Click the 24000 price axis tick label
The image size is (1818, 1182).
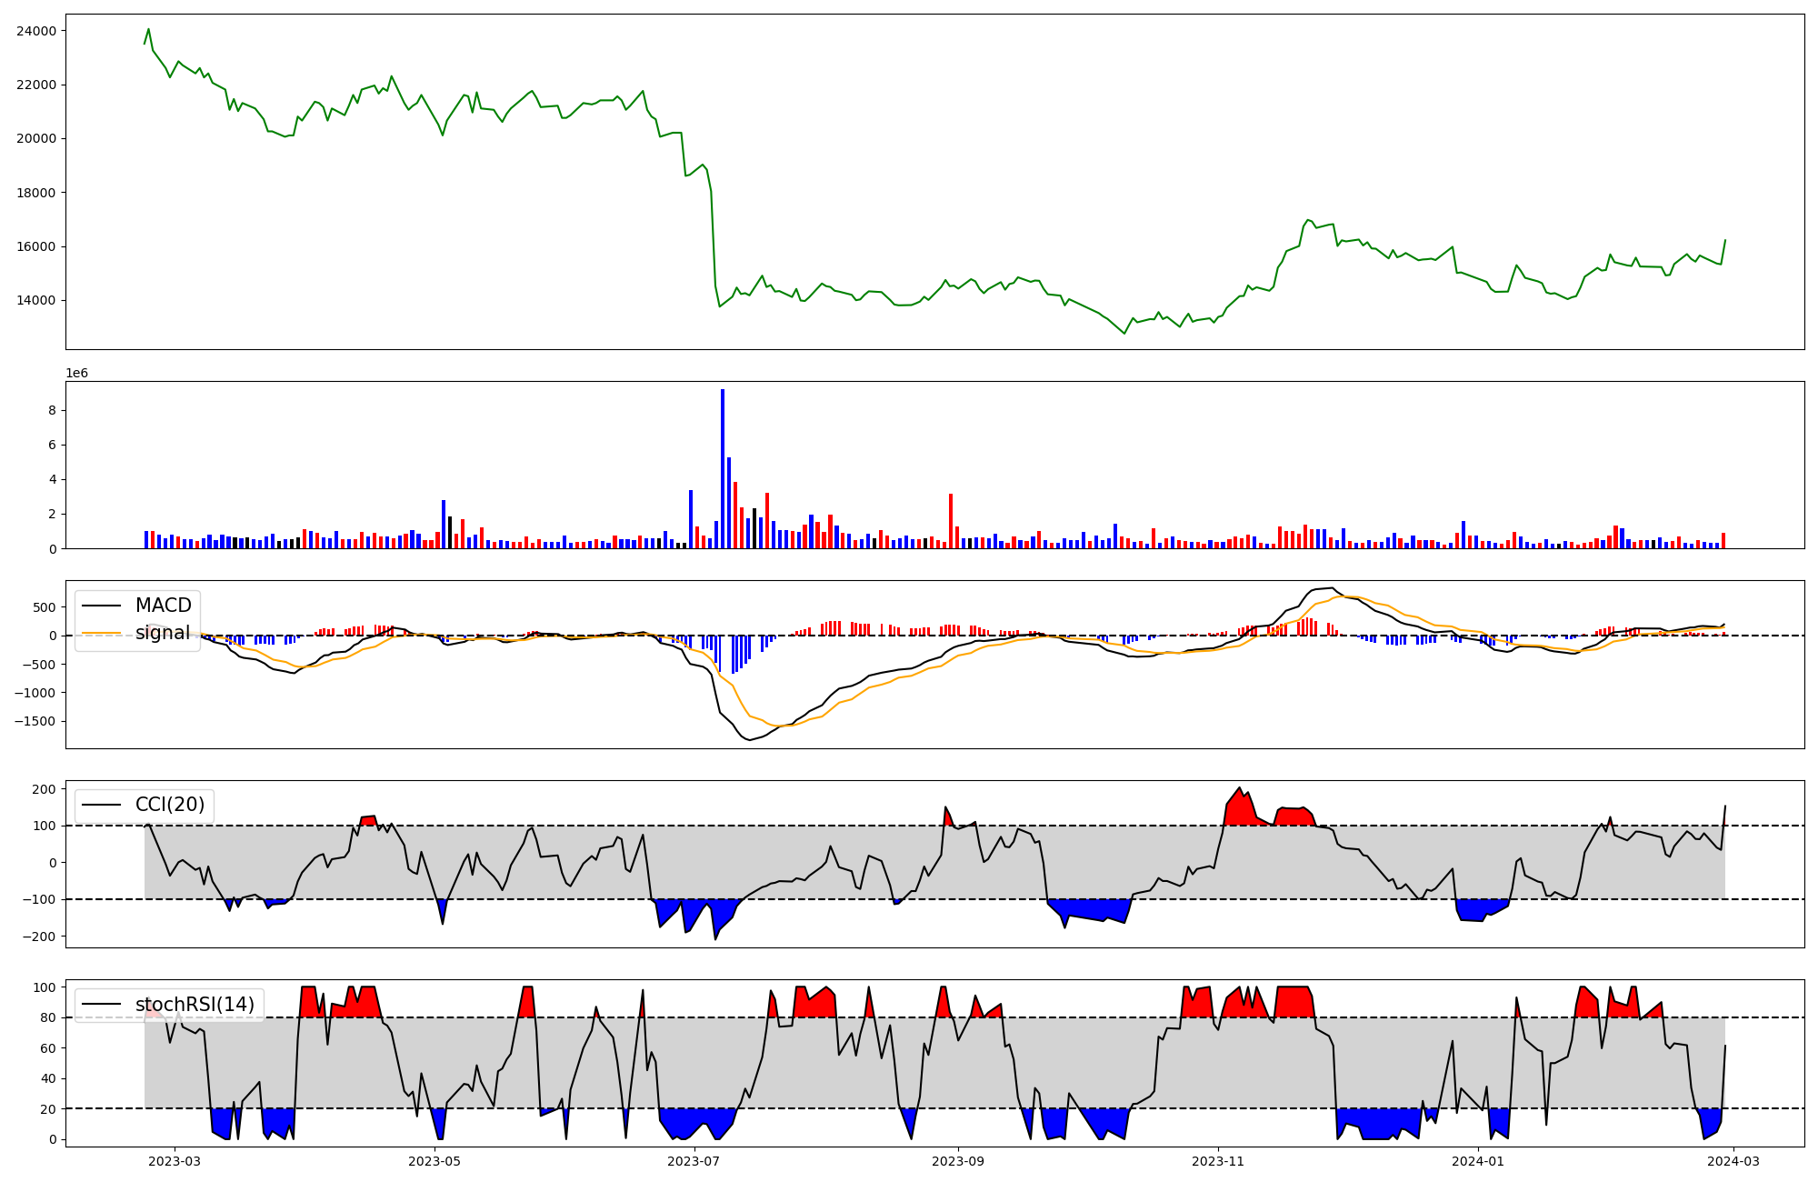tap(36, 31)
